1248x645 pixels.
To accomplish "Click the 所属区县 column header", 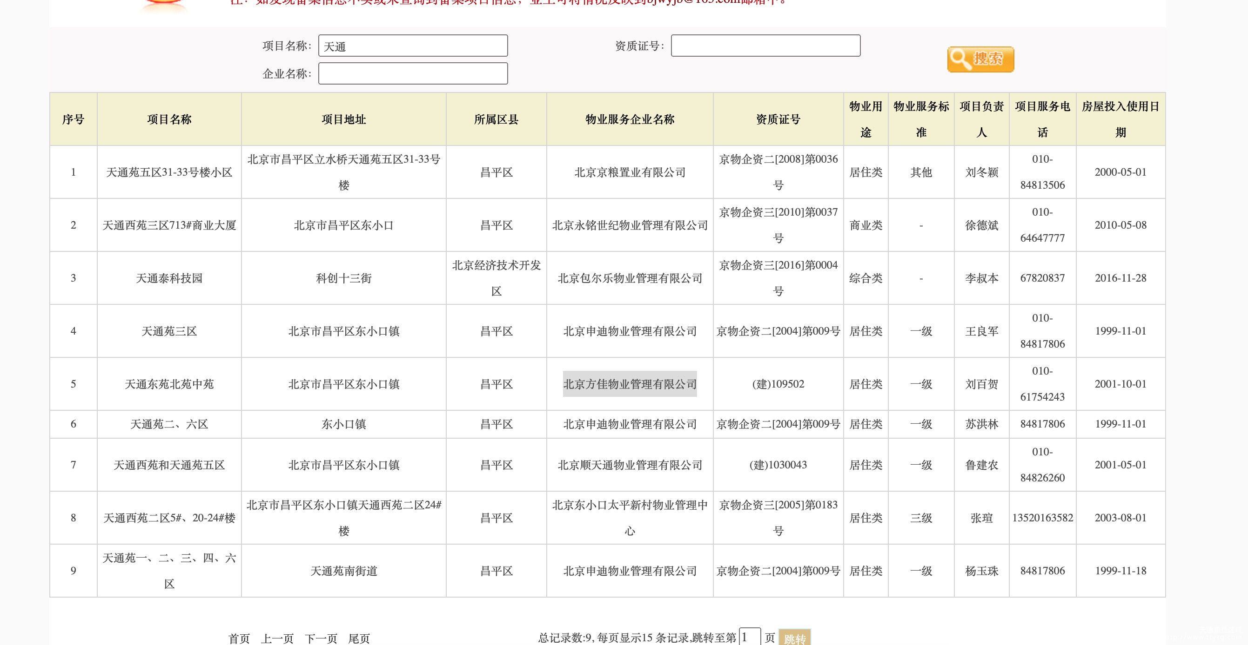I will 496,119.
